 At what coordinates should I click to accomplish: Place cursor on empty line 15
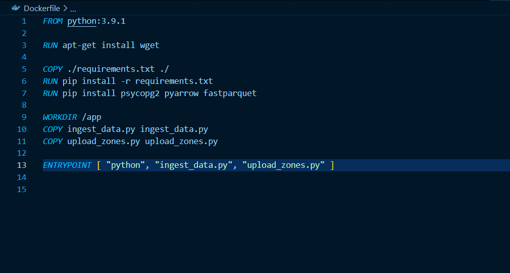[151, 190]
